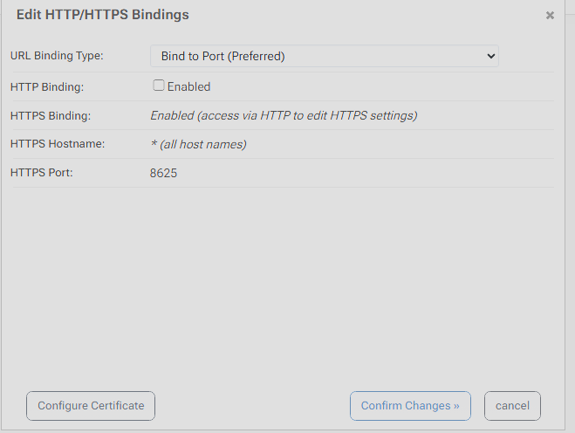Click the HTTP Binding label
Screen dimensions: 575x433
[x=47, y=86]
